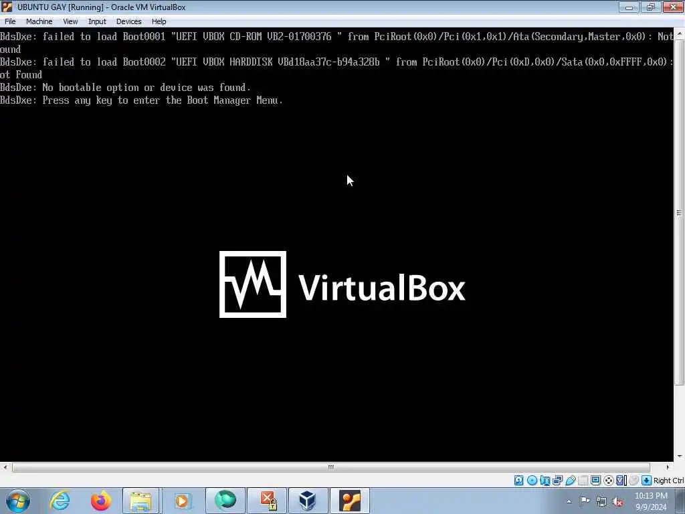Open the clock showing 10:13 PM
The width and height of the screenshot is (685, 514).
[x=651, y=501]
